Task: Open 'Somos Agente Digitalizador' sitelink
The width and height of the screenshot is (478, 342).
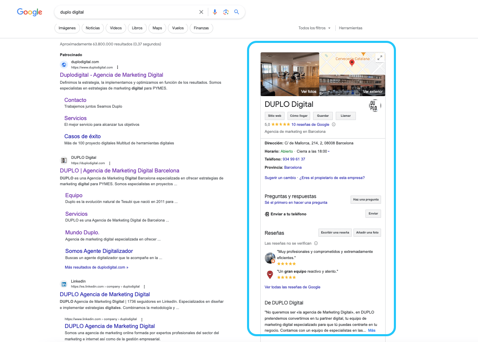Action: tap(99, 251)
